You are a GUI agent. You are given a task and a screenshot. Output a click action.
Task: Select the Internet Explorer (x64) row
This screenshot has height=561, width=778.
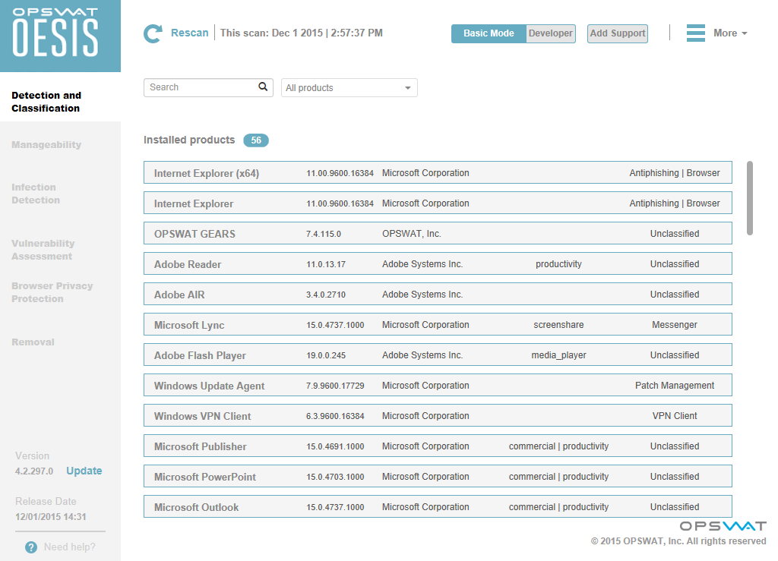click(438, 172)
